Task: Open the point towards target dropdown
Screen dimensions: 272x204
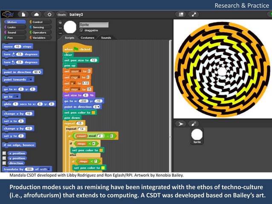Action: coord(30,79)
